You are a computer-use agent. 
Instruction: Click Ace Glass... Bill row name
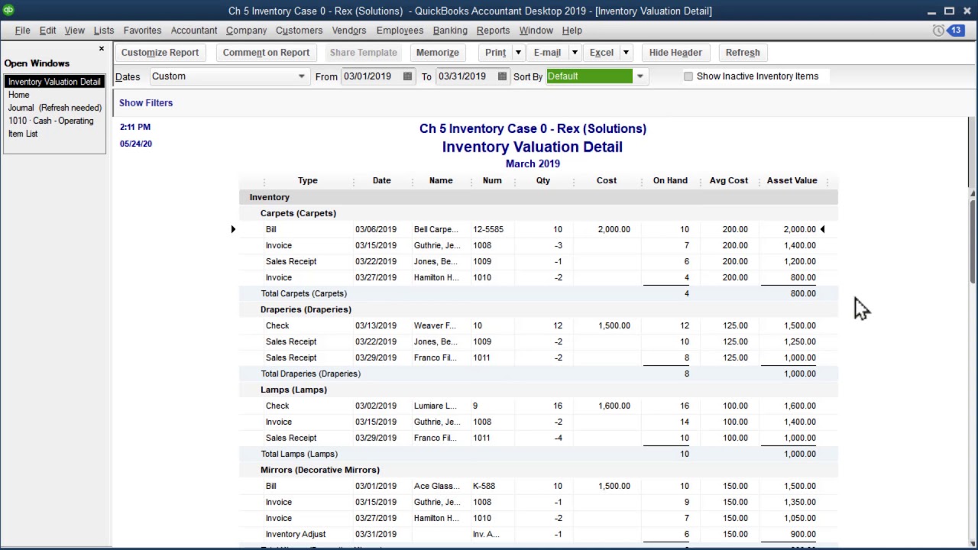pos(437,486)
